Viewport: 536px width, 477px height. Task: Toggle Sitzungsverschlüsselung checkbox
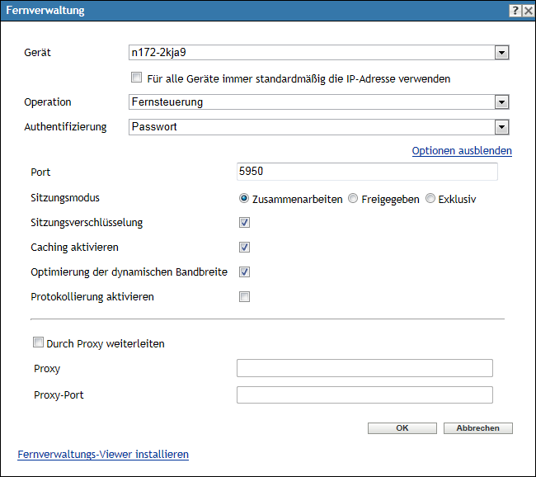(245, 222)
